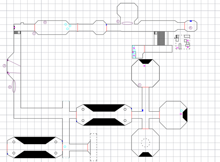Image resolution: width=220 pixels, height=162 pixels.
Task: Click top-left pillar circle in bottom-left hall
Action: tap(14, 142)
